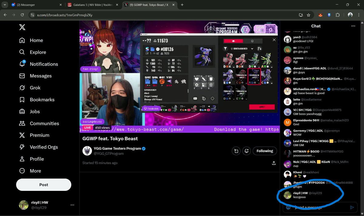
Task: Click Elpresidente 5611's orange M avatar
Action: click(x=288, y=122)
